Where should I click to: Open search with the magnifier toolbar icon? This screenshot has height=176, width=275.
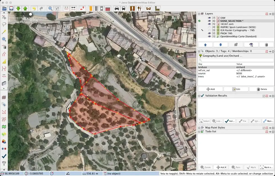50,8
